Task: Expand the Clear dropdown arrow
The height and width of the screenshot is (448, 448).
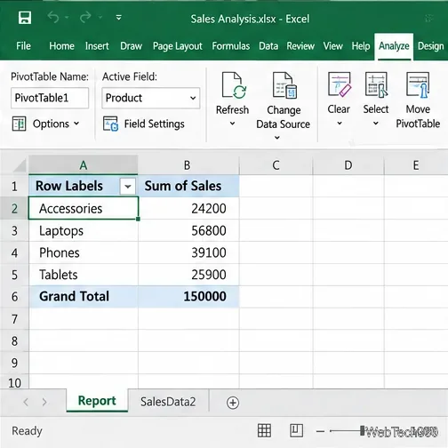Action: click(340, 123)
